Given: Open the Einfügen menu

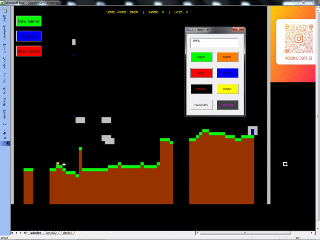Looking at the screenshot, I should (4, 63).
